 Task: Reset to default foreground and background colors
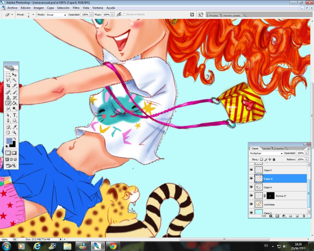point(7,146)
